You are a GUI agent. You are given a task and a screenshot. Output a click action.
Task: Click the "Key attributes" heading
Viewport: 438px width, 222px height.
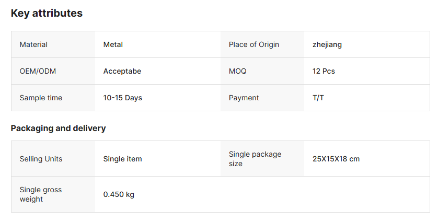pos(47,14)
